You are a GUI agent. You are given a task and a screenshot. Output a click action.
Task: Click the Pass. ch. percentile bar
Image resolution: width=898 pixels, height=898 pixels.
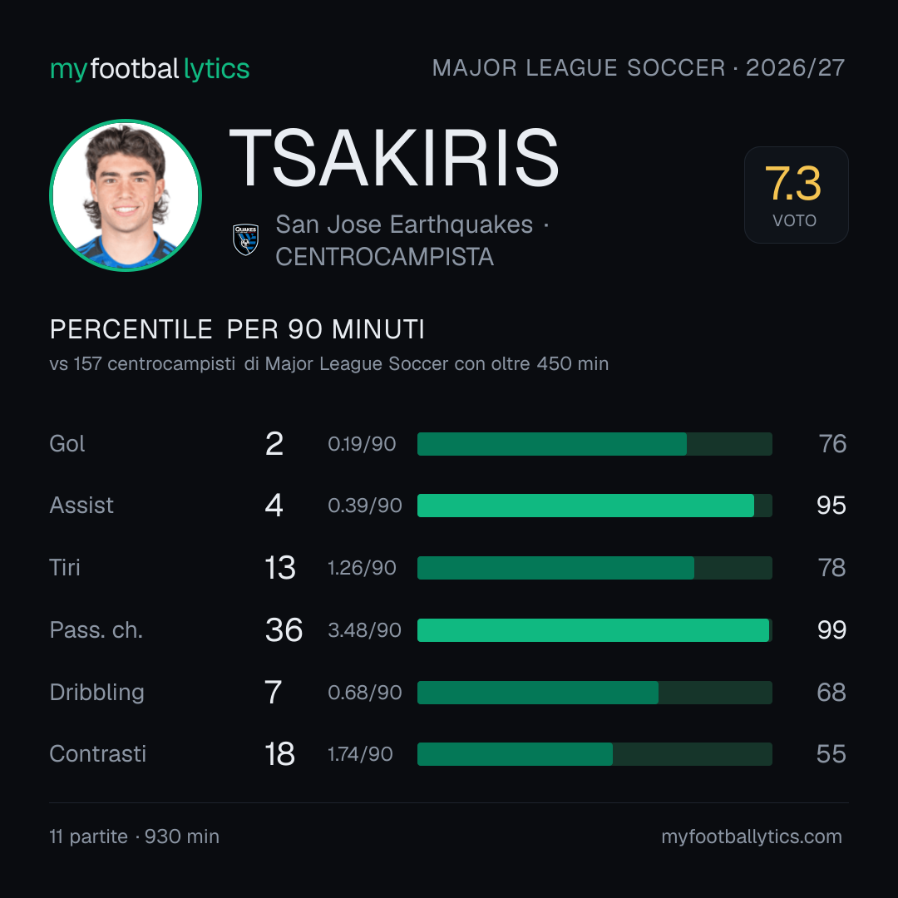pos(595,630)
